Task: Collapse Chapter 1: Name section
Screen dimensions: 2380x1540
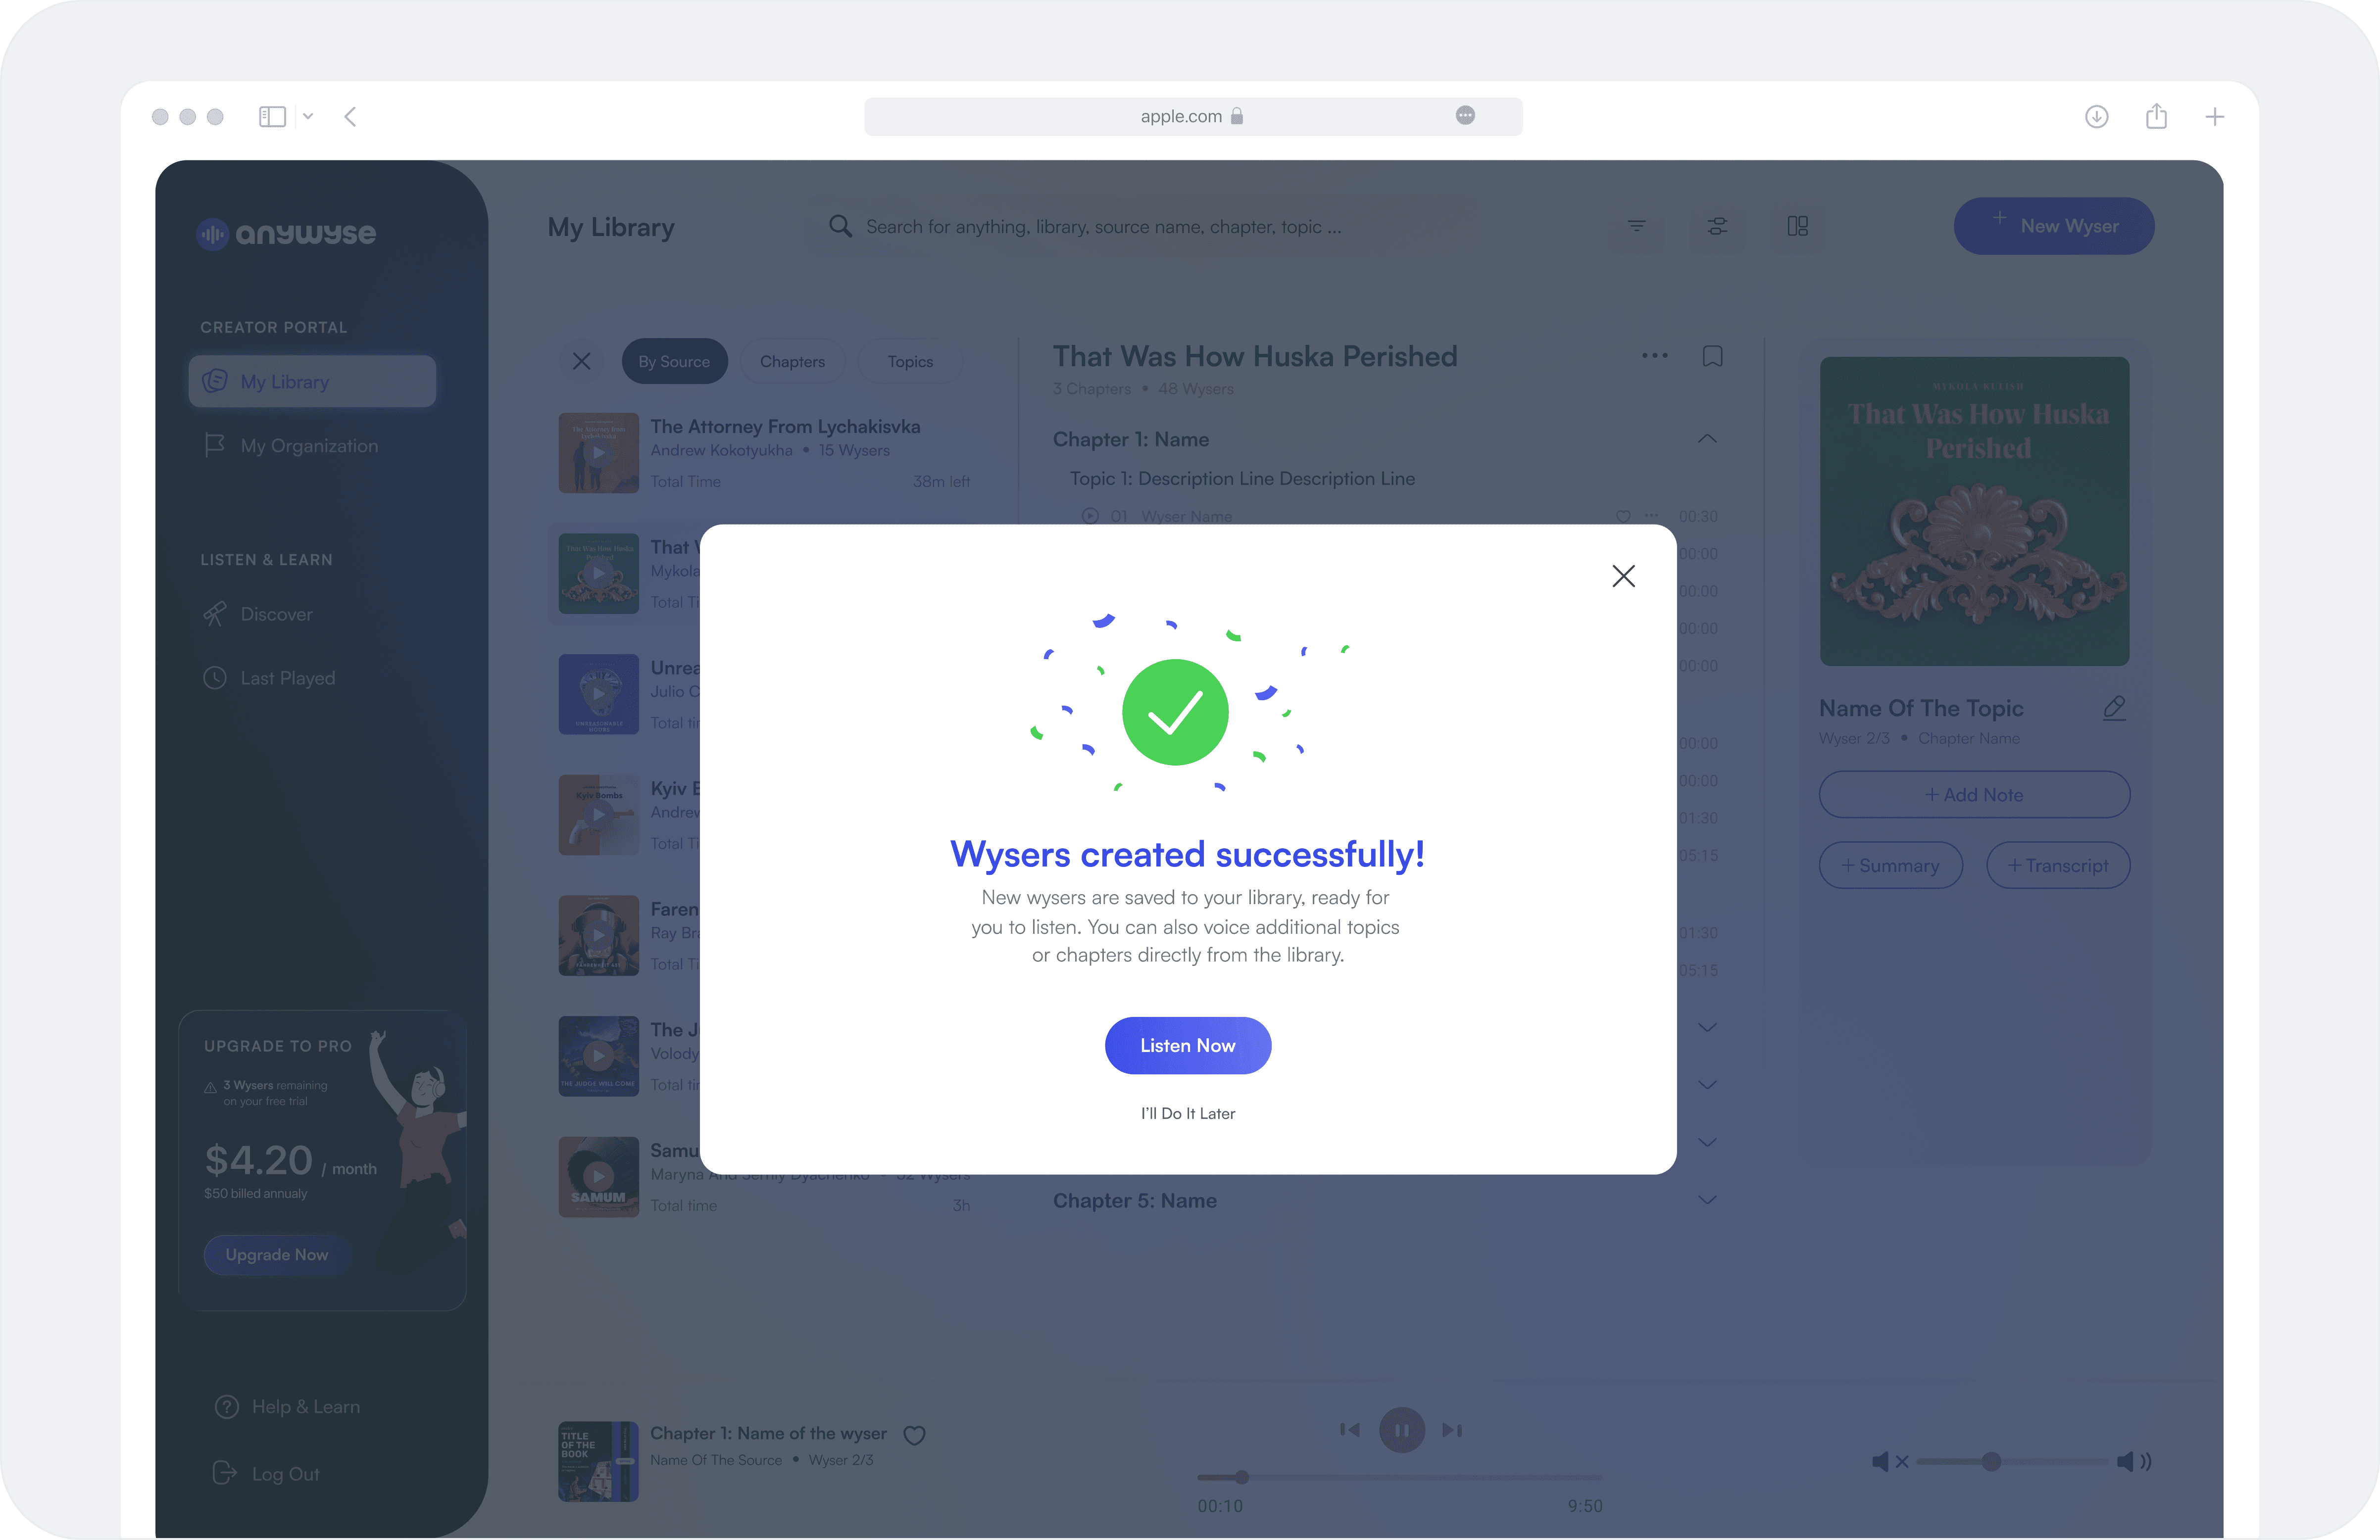Action: click(x=1707, y=439)
